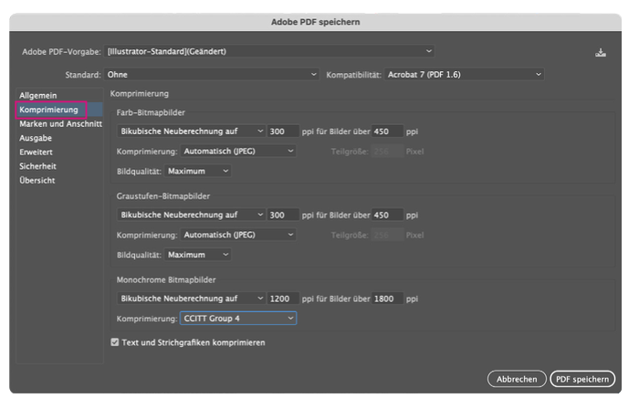Open the Ausgabe section
This screenshot has height=409, width=639.
tap(37, 138)
